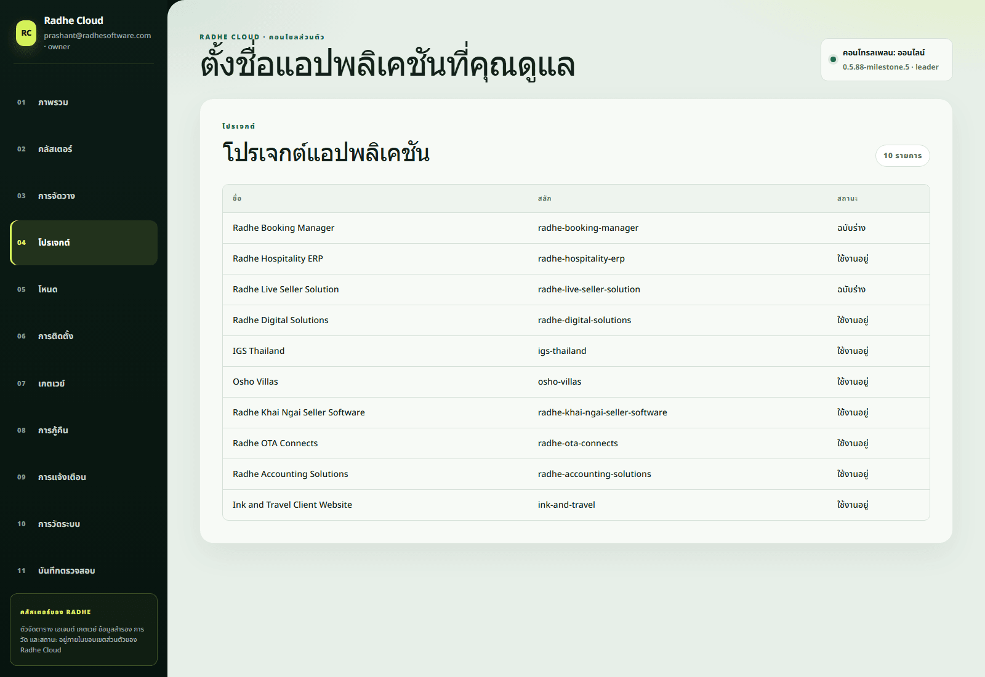Click the ฉบับร่าง status of Radhe Booking Manager

click(x=851, y=228)
